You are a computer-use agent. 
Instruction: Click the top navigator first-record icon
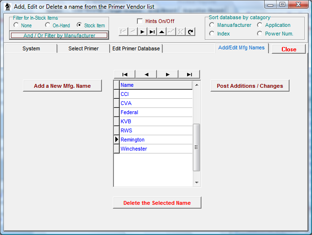pyautogui.click(x=123, y=32)
